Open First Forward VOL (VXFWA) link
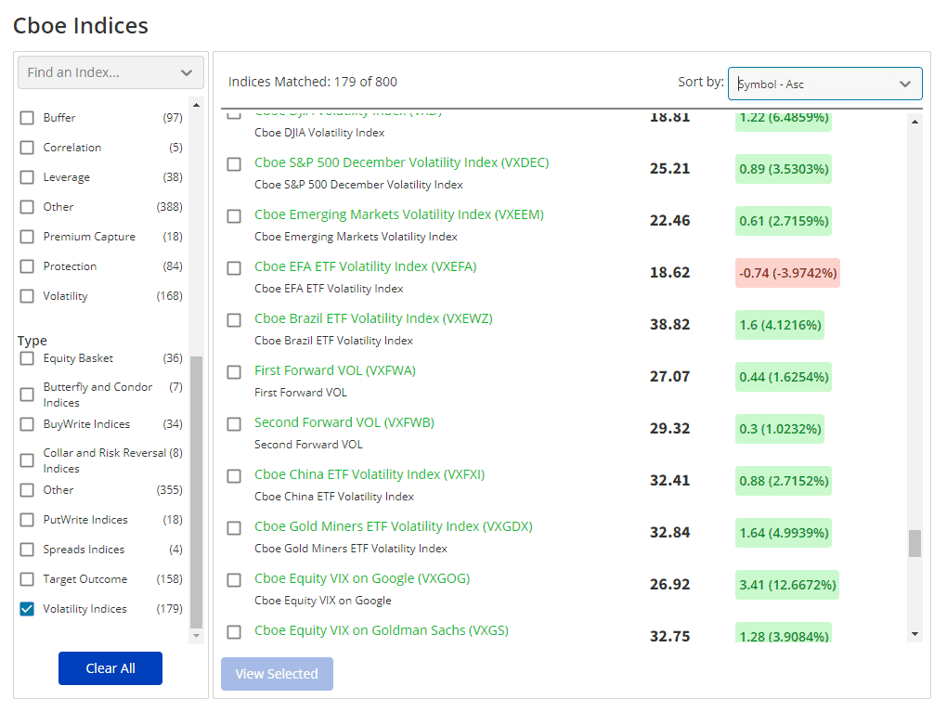Viewport: 947px width, 712px height. click(335, 370)
